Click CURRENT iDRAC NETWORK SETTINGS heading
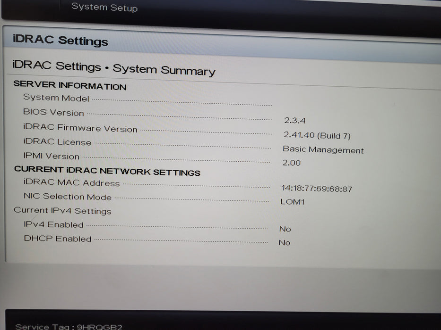The image size is (441, 330). (x=107, y=170)
